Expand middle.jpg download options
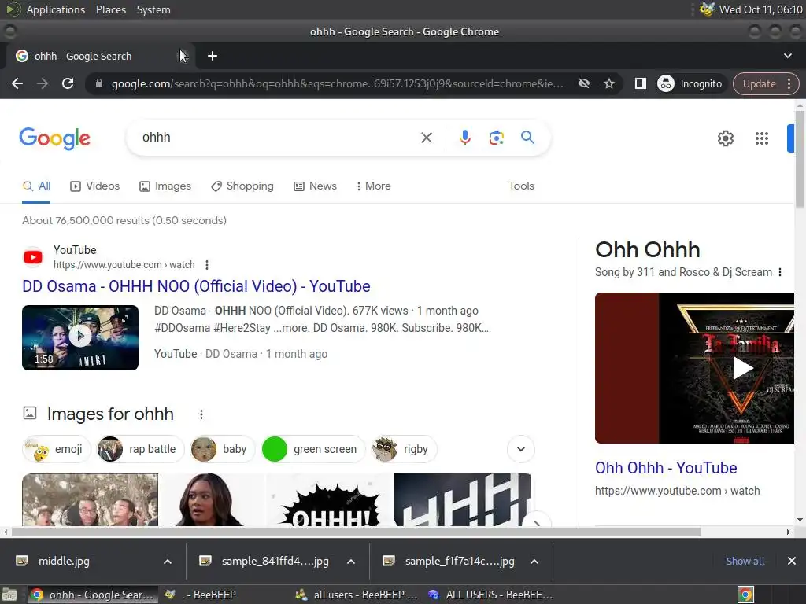 pyautogui.click(x=168, y=562)
